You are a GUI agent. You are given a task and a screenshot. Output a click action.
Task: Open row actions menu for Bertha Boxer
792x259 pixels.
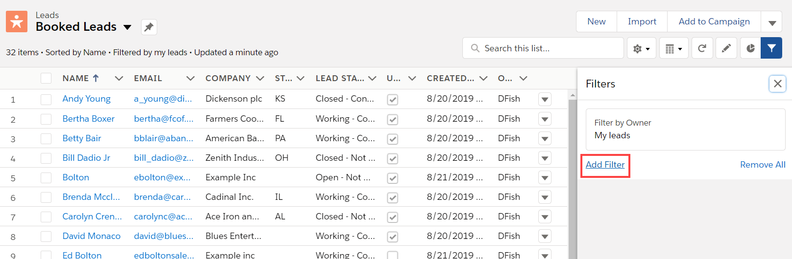click(x=545, y=119)
